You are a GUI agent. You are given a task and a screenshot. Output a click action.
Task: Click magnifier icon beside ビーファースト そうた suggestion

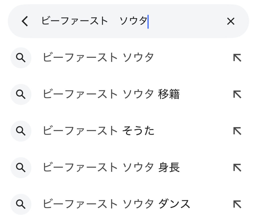[x=21, y=131]
